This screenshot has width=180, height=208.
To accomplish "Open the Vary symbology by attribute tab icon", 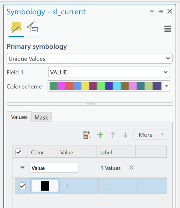I will (32, 27).
